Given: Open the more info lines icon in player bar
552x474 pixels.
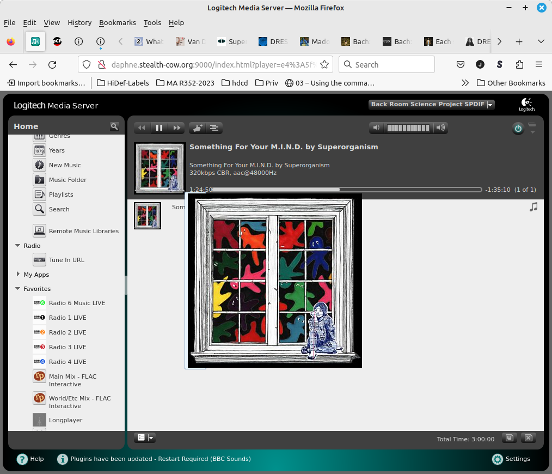Looking at the screenshot, I should pos(214,128).
